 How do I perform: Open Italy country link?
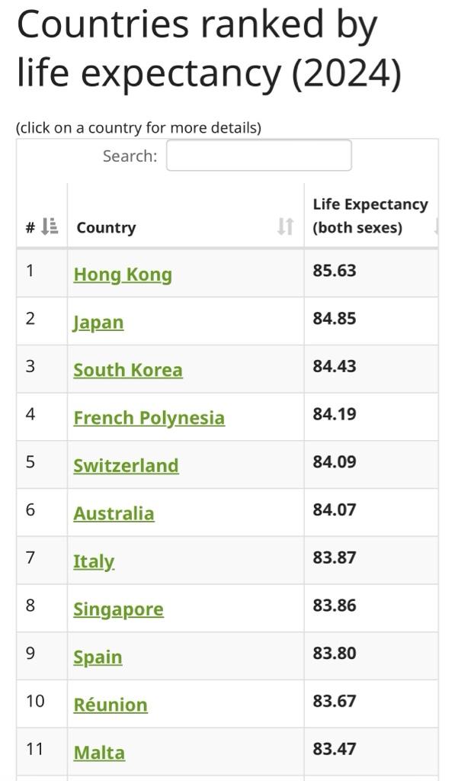(x=94, y=561)
